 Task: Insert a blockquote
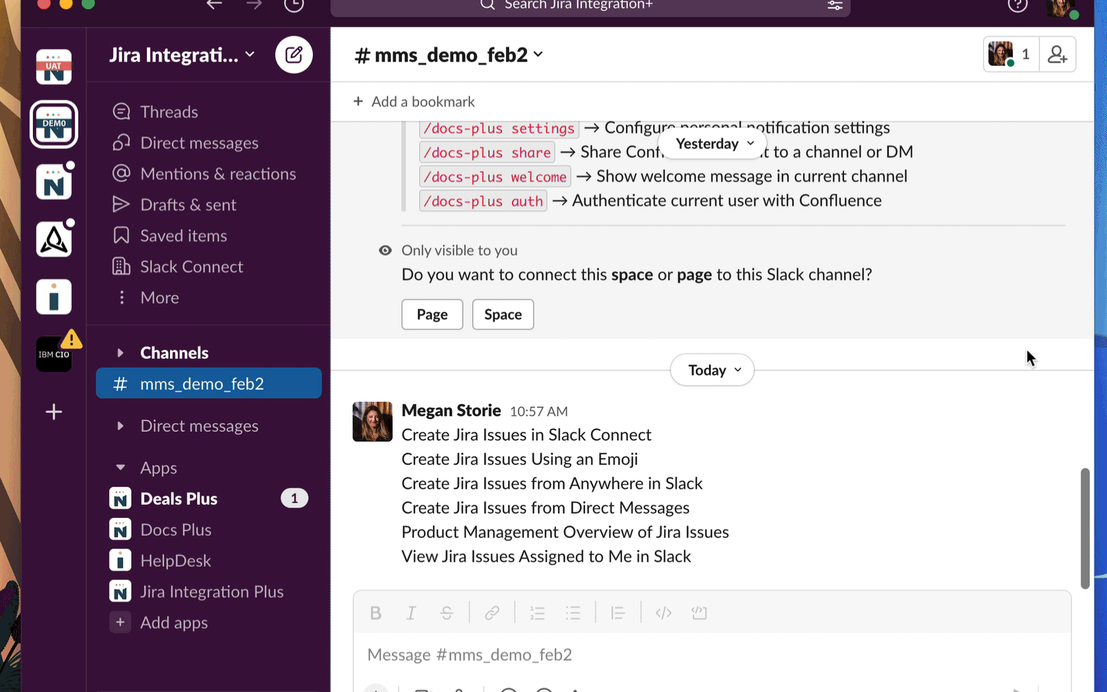click(618, 613)
